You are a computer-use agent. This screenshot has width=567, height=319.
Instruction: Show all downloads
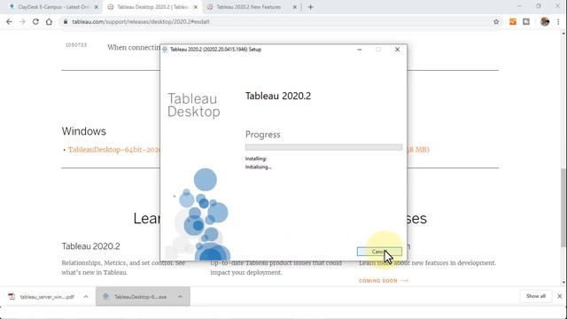point(536,296)
